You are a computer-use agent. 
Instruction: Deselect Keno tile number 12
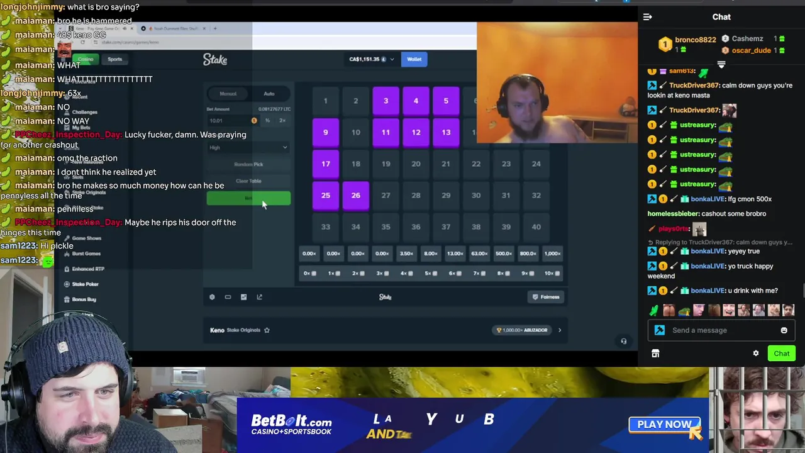pos(416,132)
